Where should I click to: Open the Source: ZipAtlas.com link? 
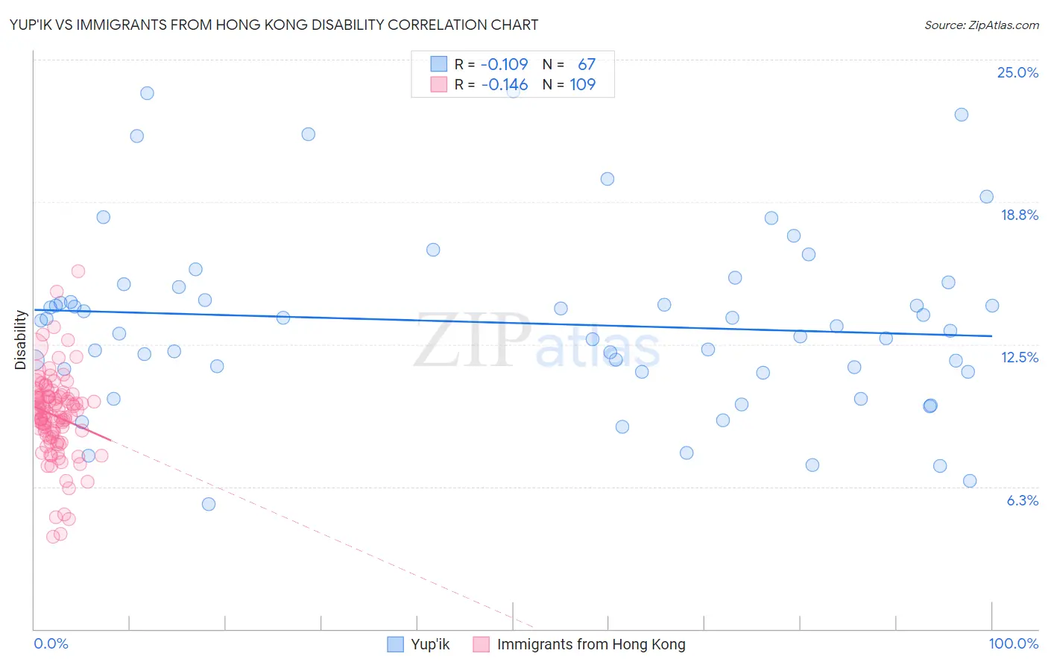tap(982, 25)
